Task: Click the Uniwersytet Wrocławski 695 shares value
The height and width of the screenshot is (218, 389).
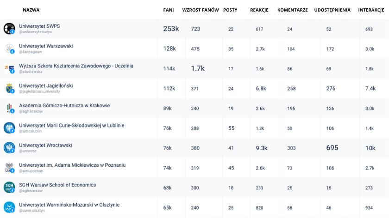Action: 332,148
